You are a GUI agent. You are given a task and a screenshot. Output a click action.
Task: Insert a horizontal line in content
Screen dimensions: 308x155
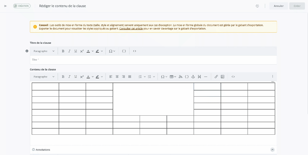pyautogui.click(x=206, y=77)
